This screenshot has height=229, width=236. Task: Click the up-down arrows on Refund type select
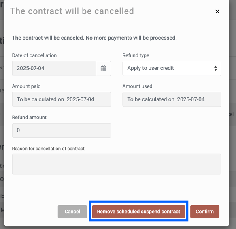[x=215, y=68]
